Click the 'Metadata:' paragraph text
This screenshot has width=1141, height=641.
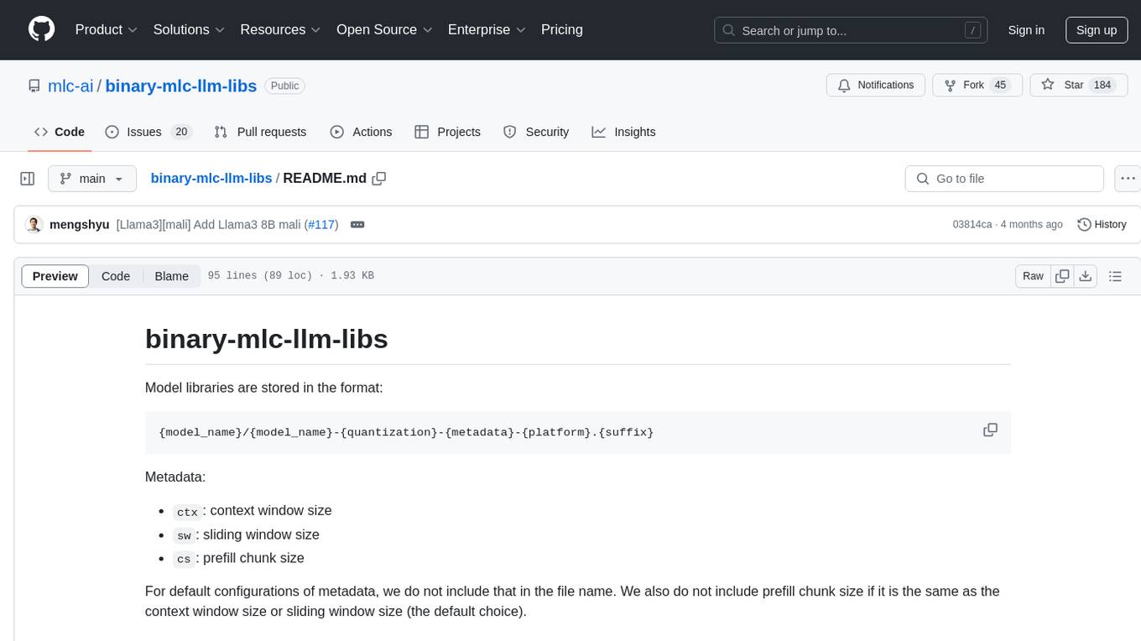tap(175, 477)
